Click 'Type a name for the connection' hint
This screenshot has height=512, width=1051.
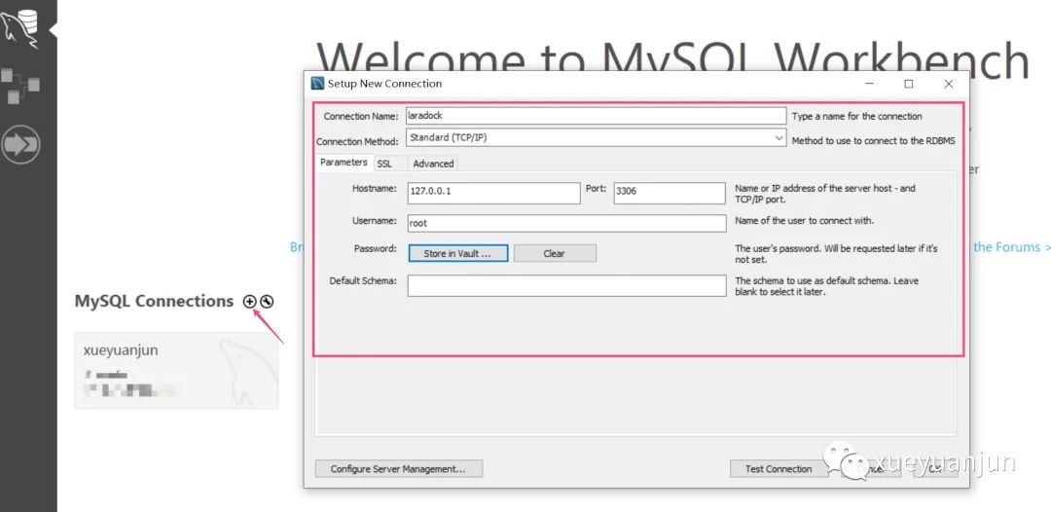tap(856, 116)
